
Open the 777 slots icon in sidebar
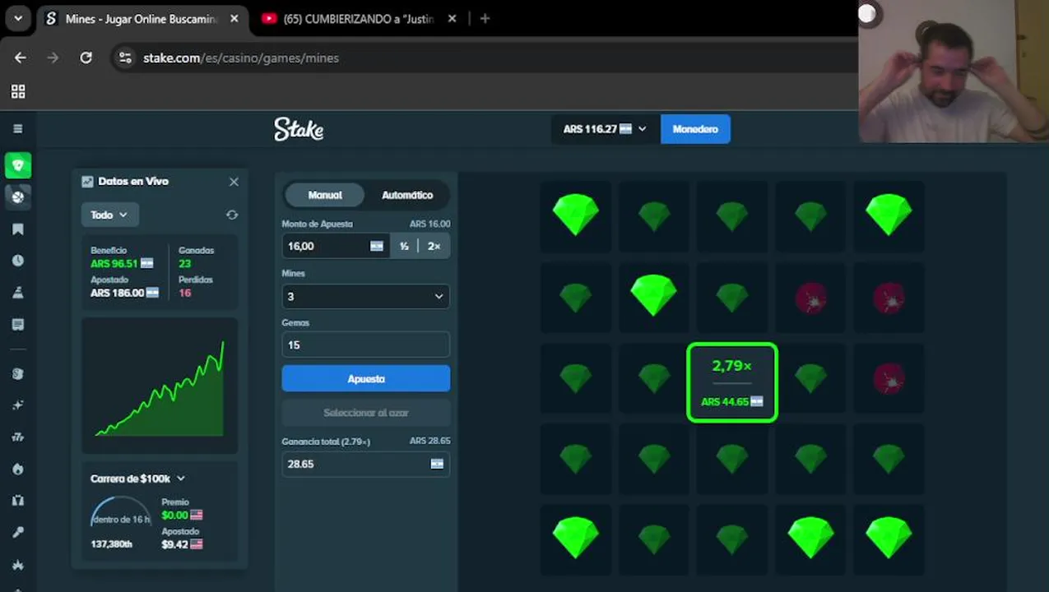click(x=18, y=437)
